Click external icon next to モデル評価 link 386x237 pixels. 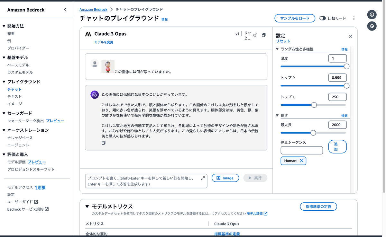pyautogui.click(x=265, y=214)
